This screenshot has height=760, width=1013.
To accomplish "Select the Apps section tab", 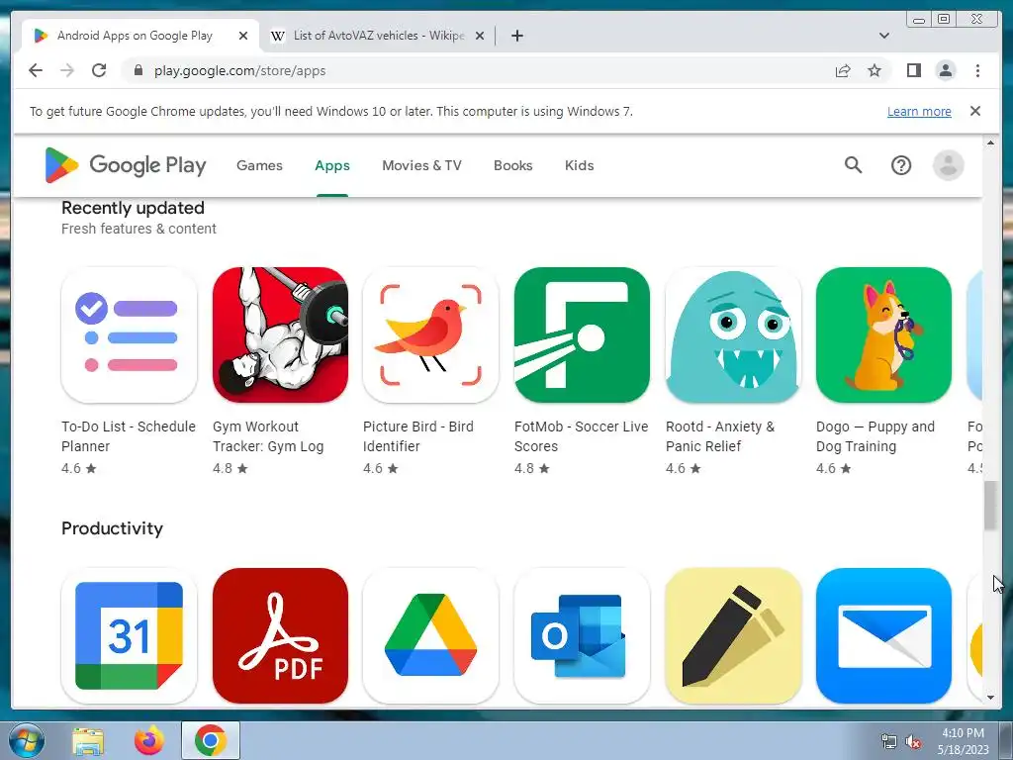I will [332, 165].
